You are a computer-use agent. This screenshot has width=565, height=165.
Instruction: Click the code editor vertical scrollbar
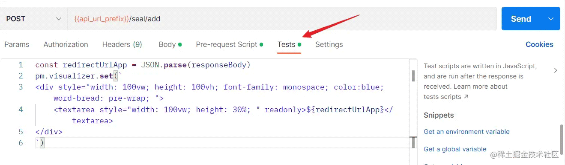(413, 76)
